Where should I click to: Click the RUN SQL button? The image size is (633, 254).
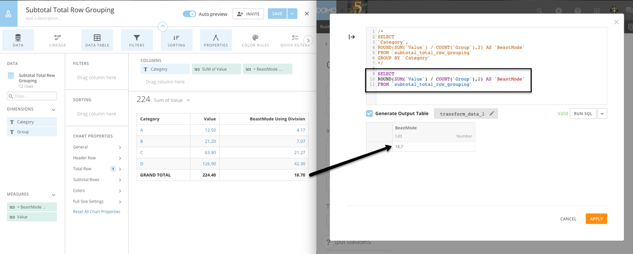coord(583,114)
